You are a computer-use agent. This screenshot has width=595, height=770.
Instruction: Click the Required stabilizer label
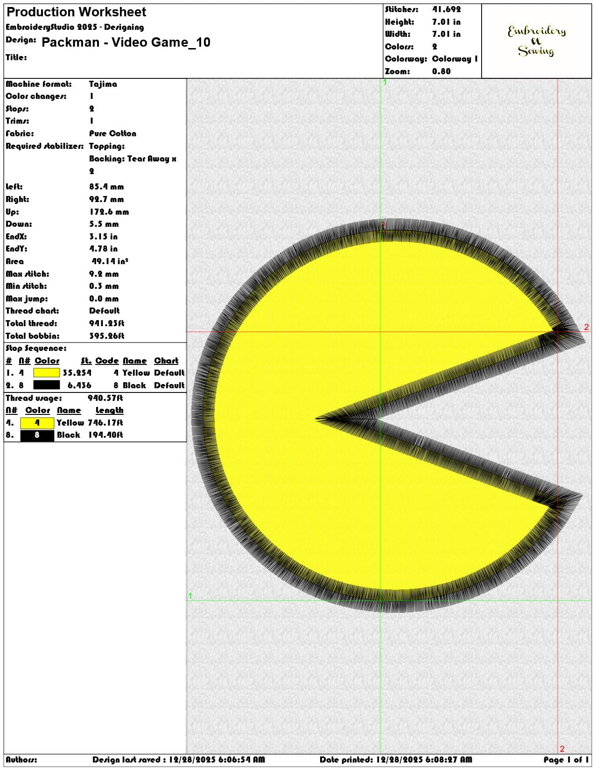pos(45,146)
